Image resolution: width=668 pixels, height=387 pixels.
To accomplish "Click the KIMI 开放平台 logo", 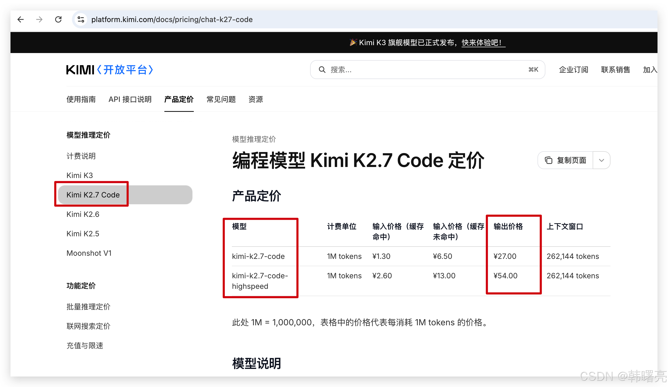I will [110, 70].
